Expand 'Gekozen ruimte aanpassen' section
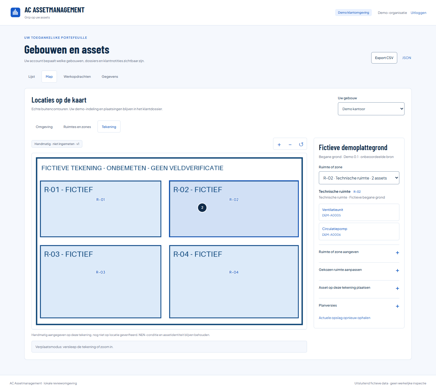 click(x=359, y=270)
